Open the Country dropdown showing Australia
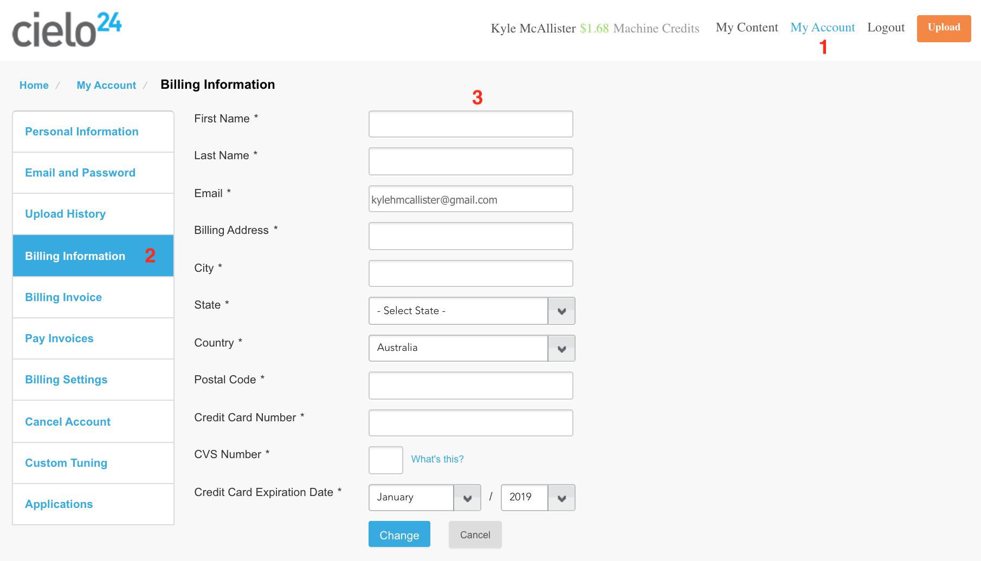The image size is (981, 561). 472,348
